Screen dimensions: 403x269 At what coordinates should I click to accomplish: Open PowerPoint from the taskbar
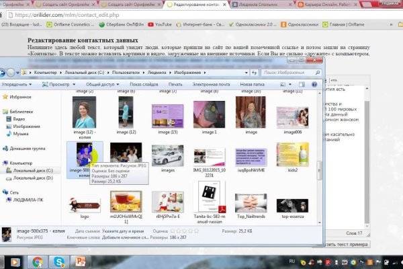[82, 261]
